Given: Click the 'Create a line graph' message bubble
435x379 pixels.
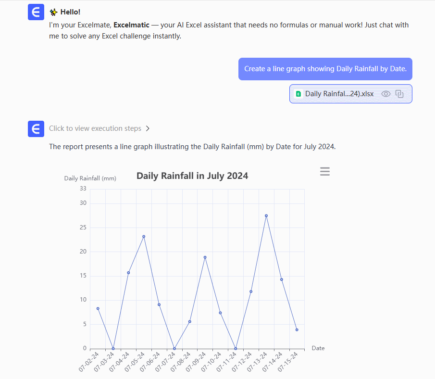Looking at the screenshot, I should tap(325, 69).
